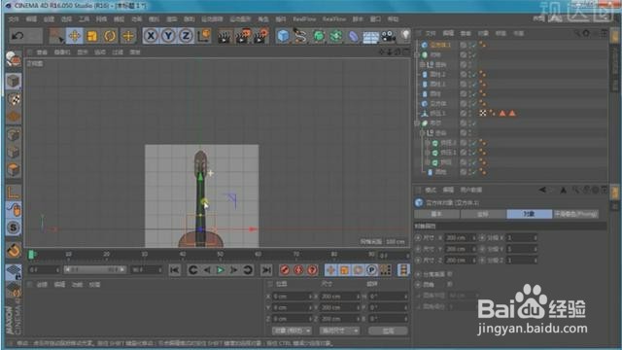Viewport: 622px width, 350px height.
Task: Toggle the Z axis lock
Action: tap(186, 36)
